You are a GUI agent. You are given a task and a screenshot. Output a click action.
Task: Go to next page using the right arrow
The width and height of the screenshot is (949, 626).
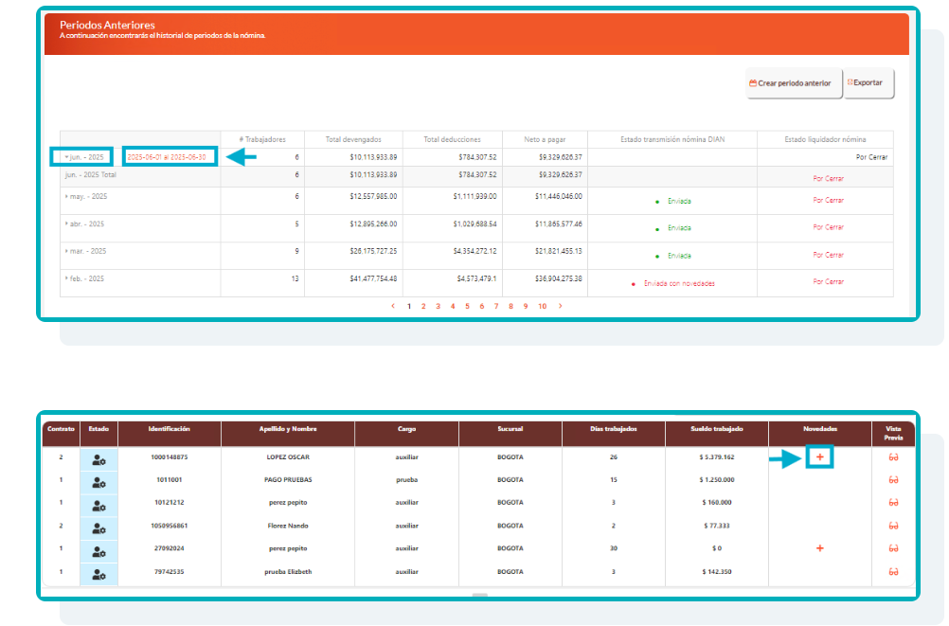(560, 307)
